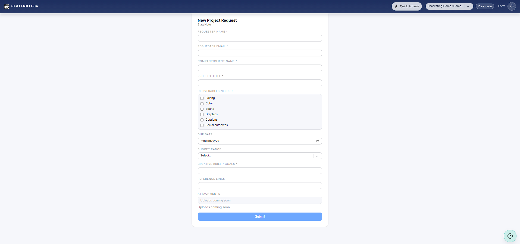Click the Requester Email input field
The width and height of the screenshot is (520, 244).
tap(260, 53)
